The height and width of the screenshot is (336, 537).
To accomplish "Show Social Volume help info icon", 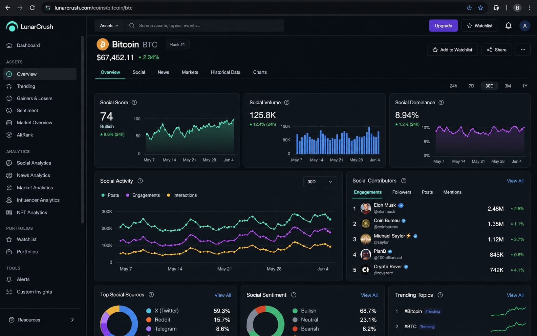I will 287,103.
